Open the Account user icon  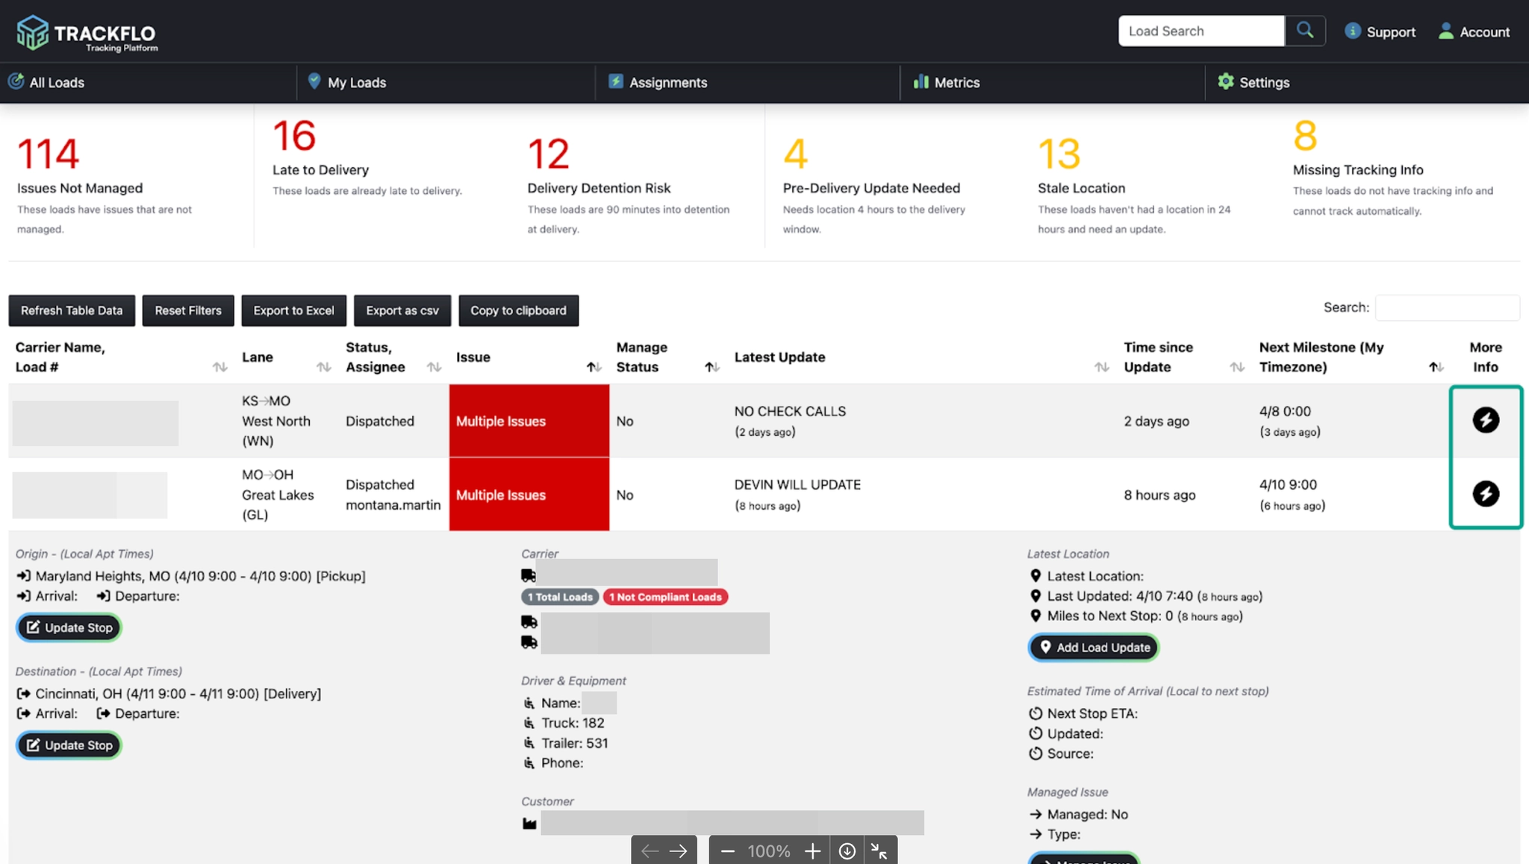click(x=1446, y=31)
